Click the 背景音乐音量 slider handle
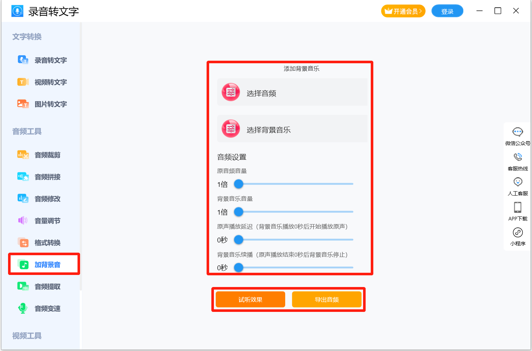Image resolution: width=532 pixels, height=351 pixels. pyautogui.click(x=239, y=212)
